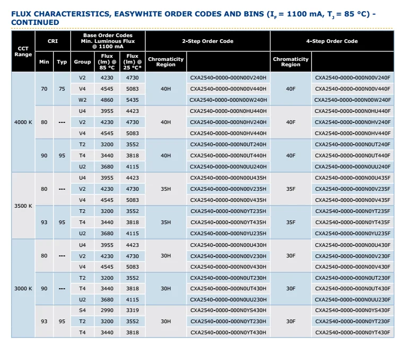The image size is (404, 347).
Task: Select flux value 3319
Action: 133,310
